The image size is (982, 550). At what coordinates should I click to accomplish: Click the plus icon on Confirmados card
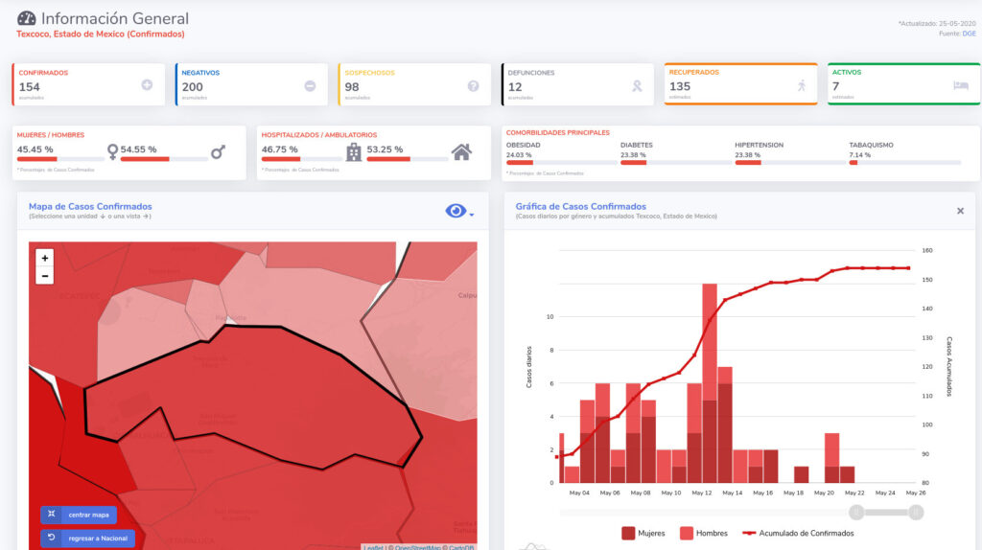pos(147,85)
